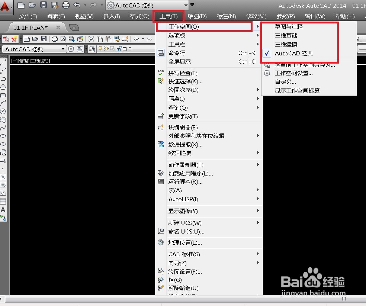Click Plot printer icon in quick access toolbar
Image resolution: width=366 pixels, height=306 pixels.
[x=66, y=5]
